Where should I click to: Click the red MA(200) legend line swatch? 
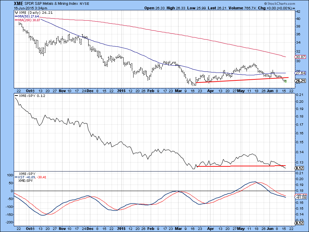pyautogui.click(x=16, y=20)
